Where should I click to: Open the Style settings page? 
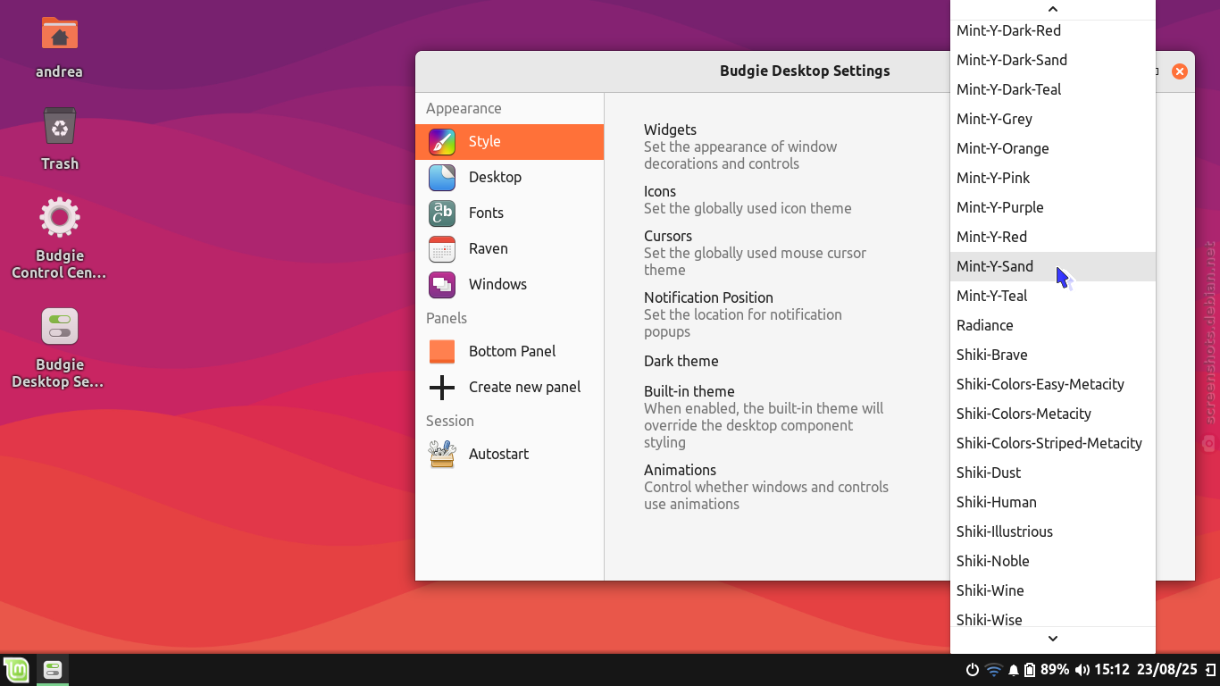(509, 141)
